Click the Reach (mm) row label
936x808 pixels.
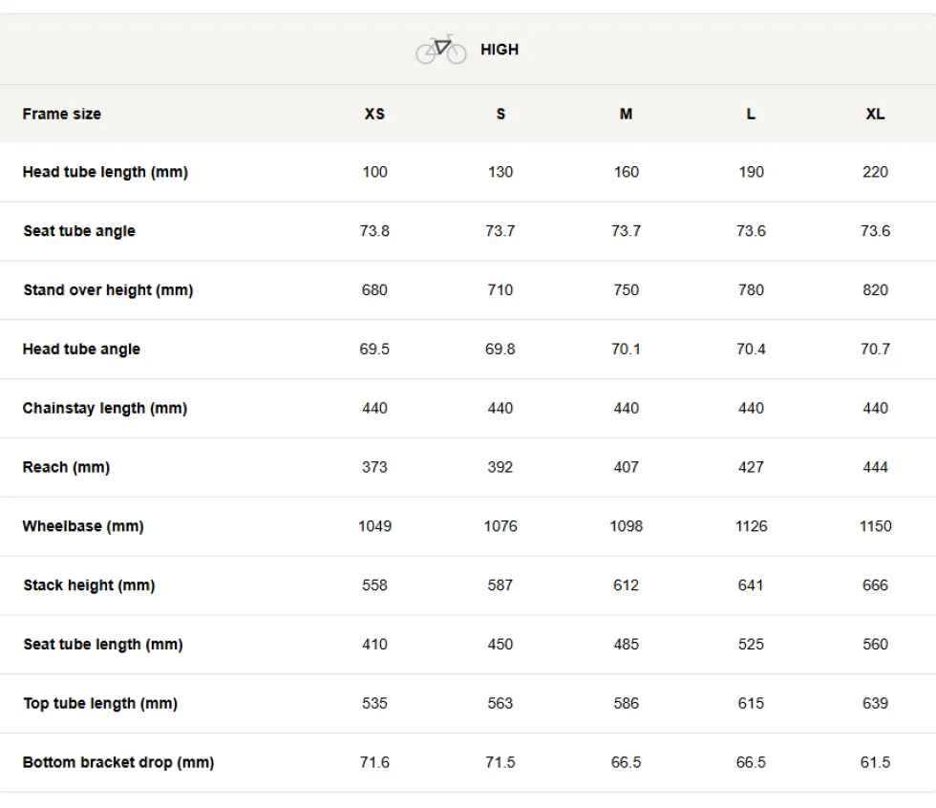point(66,467)
